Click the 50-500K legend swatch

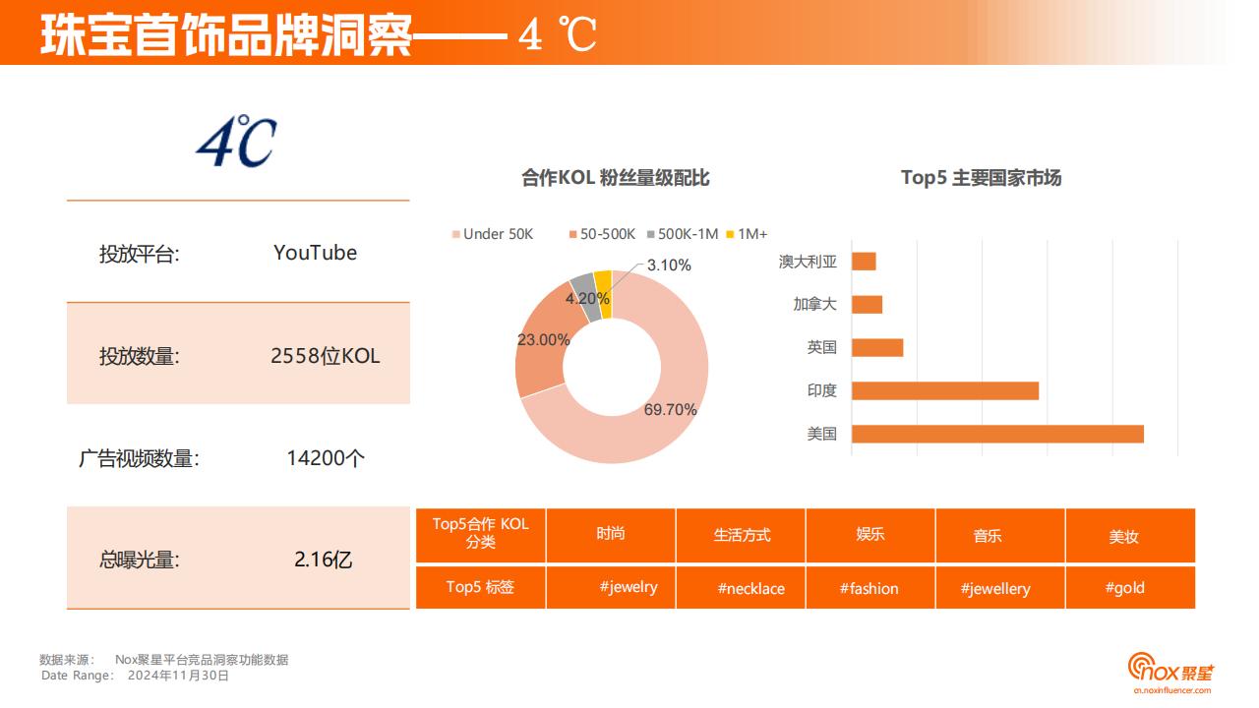573,234
